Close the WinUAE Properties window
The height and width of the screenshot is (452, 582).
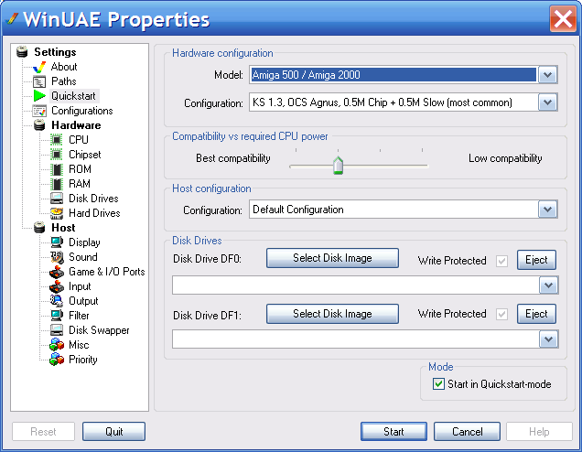tap(563, 18)
